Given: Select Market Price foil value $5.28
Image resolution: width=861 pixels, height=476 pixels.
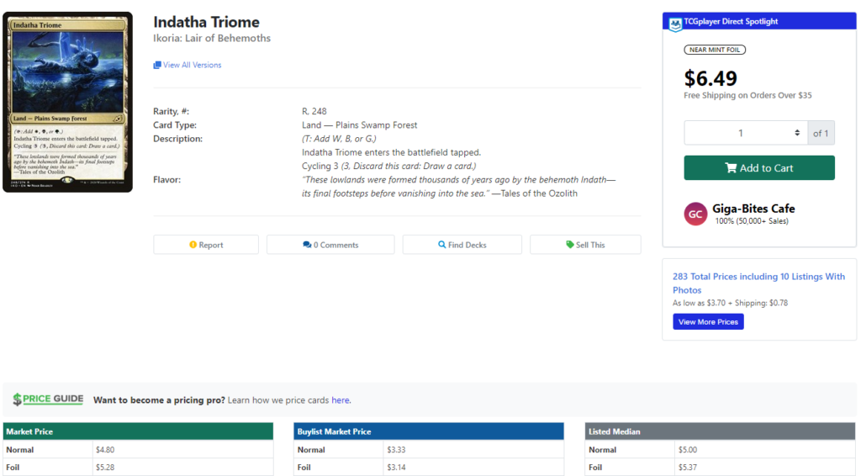Looking at the screenshot, I should [x=105, y=468].
